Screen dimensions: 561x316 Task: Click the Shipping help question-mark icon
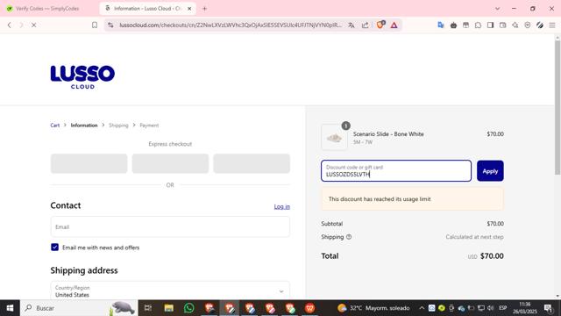(349, 237)
